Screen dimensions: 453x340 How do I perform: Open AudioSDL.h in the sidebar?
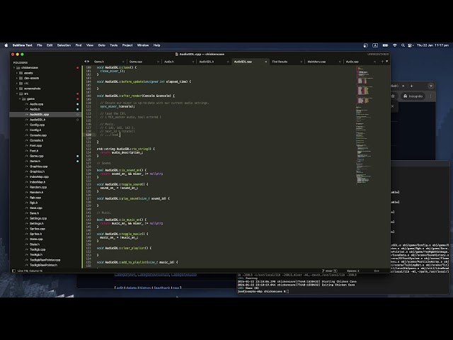coord(38,120)
